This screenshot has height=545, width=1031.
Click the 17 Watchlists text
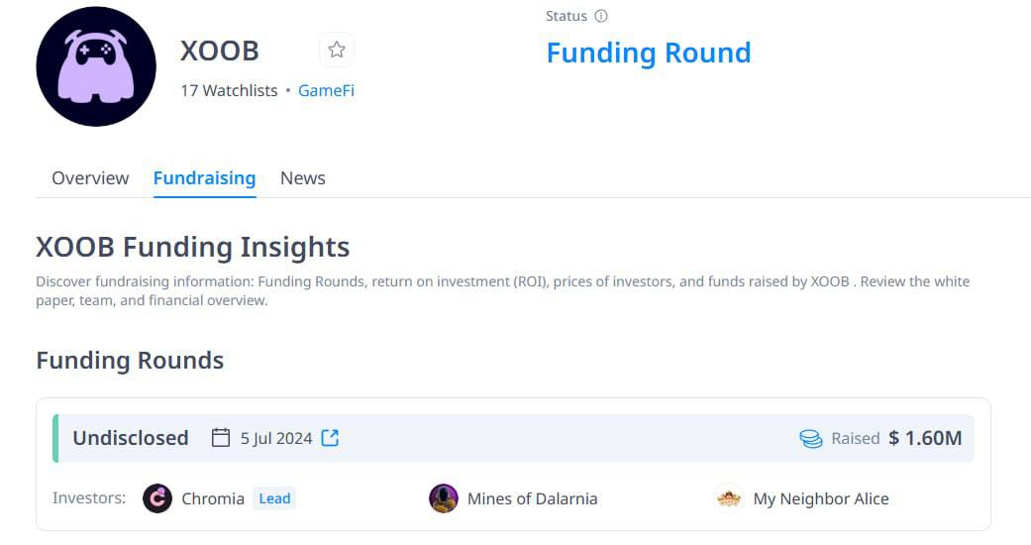click(x=229, y=90)
